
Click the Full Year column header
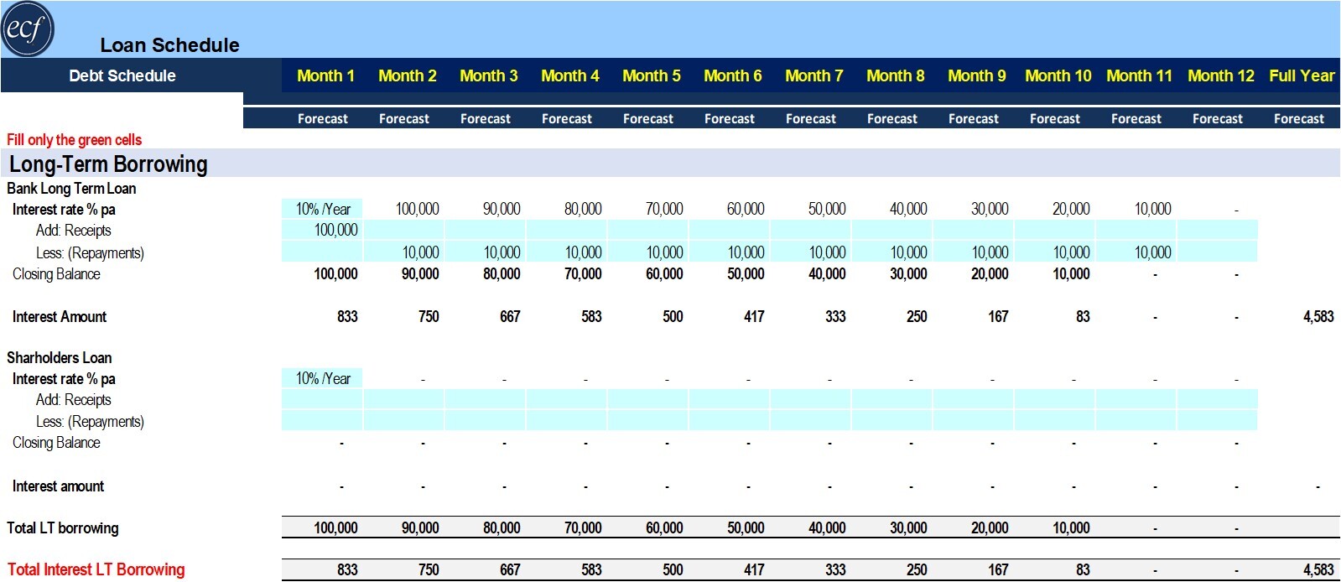click(x=1302, y=75)
